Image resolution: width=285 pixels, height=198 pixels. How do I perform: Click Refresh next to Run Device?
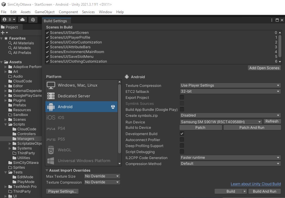[x=272, y=121]
